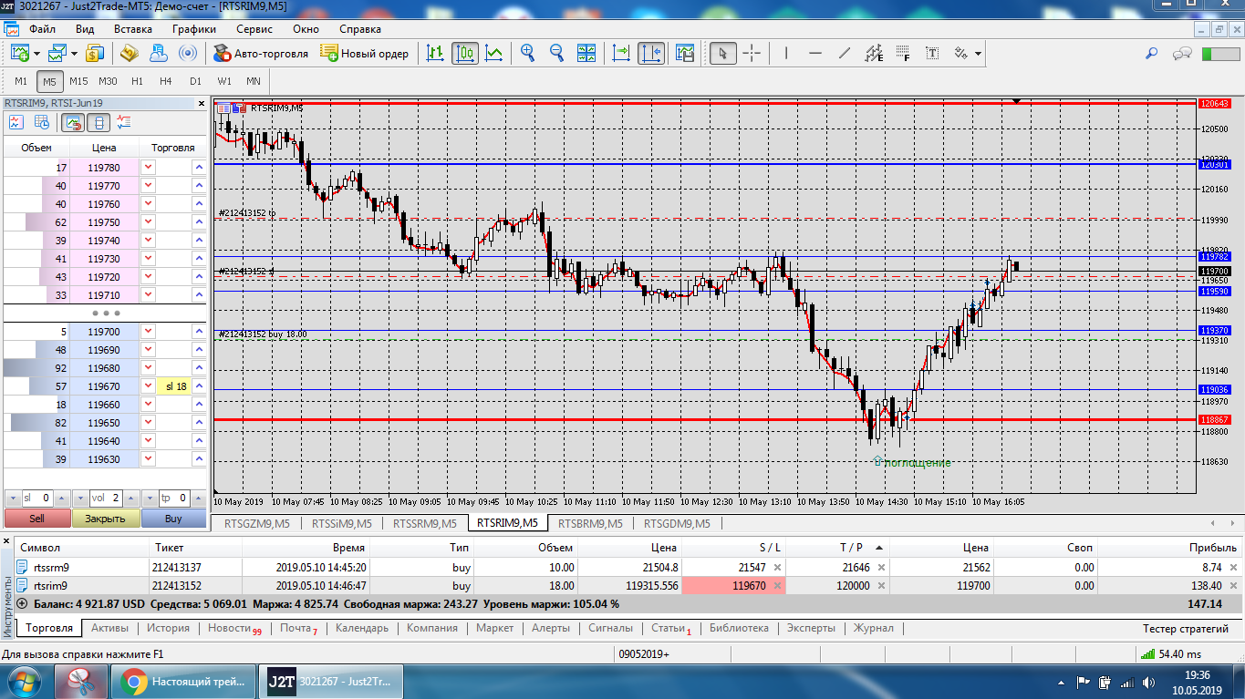Select the H1 timeframe
Screen dimensions: 1245x699
(x=137, y=81)
